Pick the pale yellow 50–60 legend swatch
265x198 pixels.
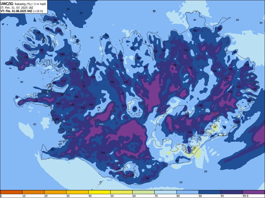point(121,192)
